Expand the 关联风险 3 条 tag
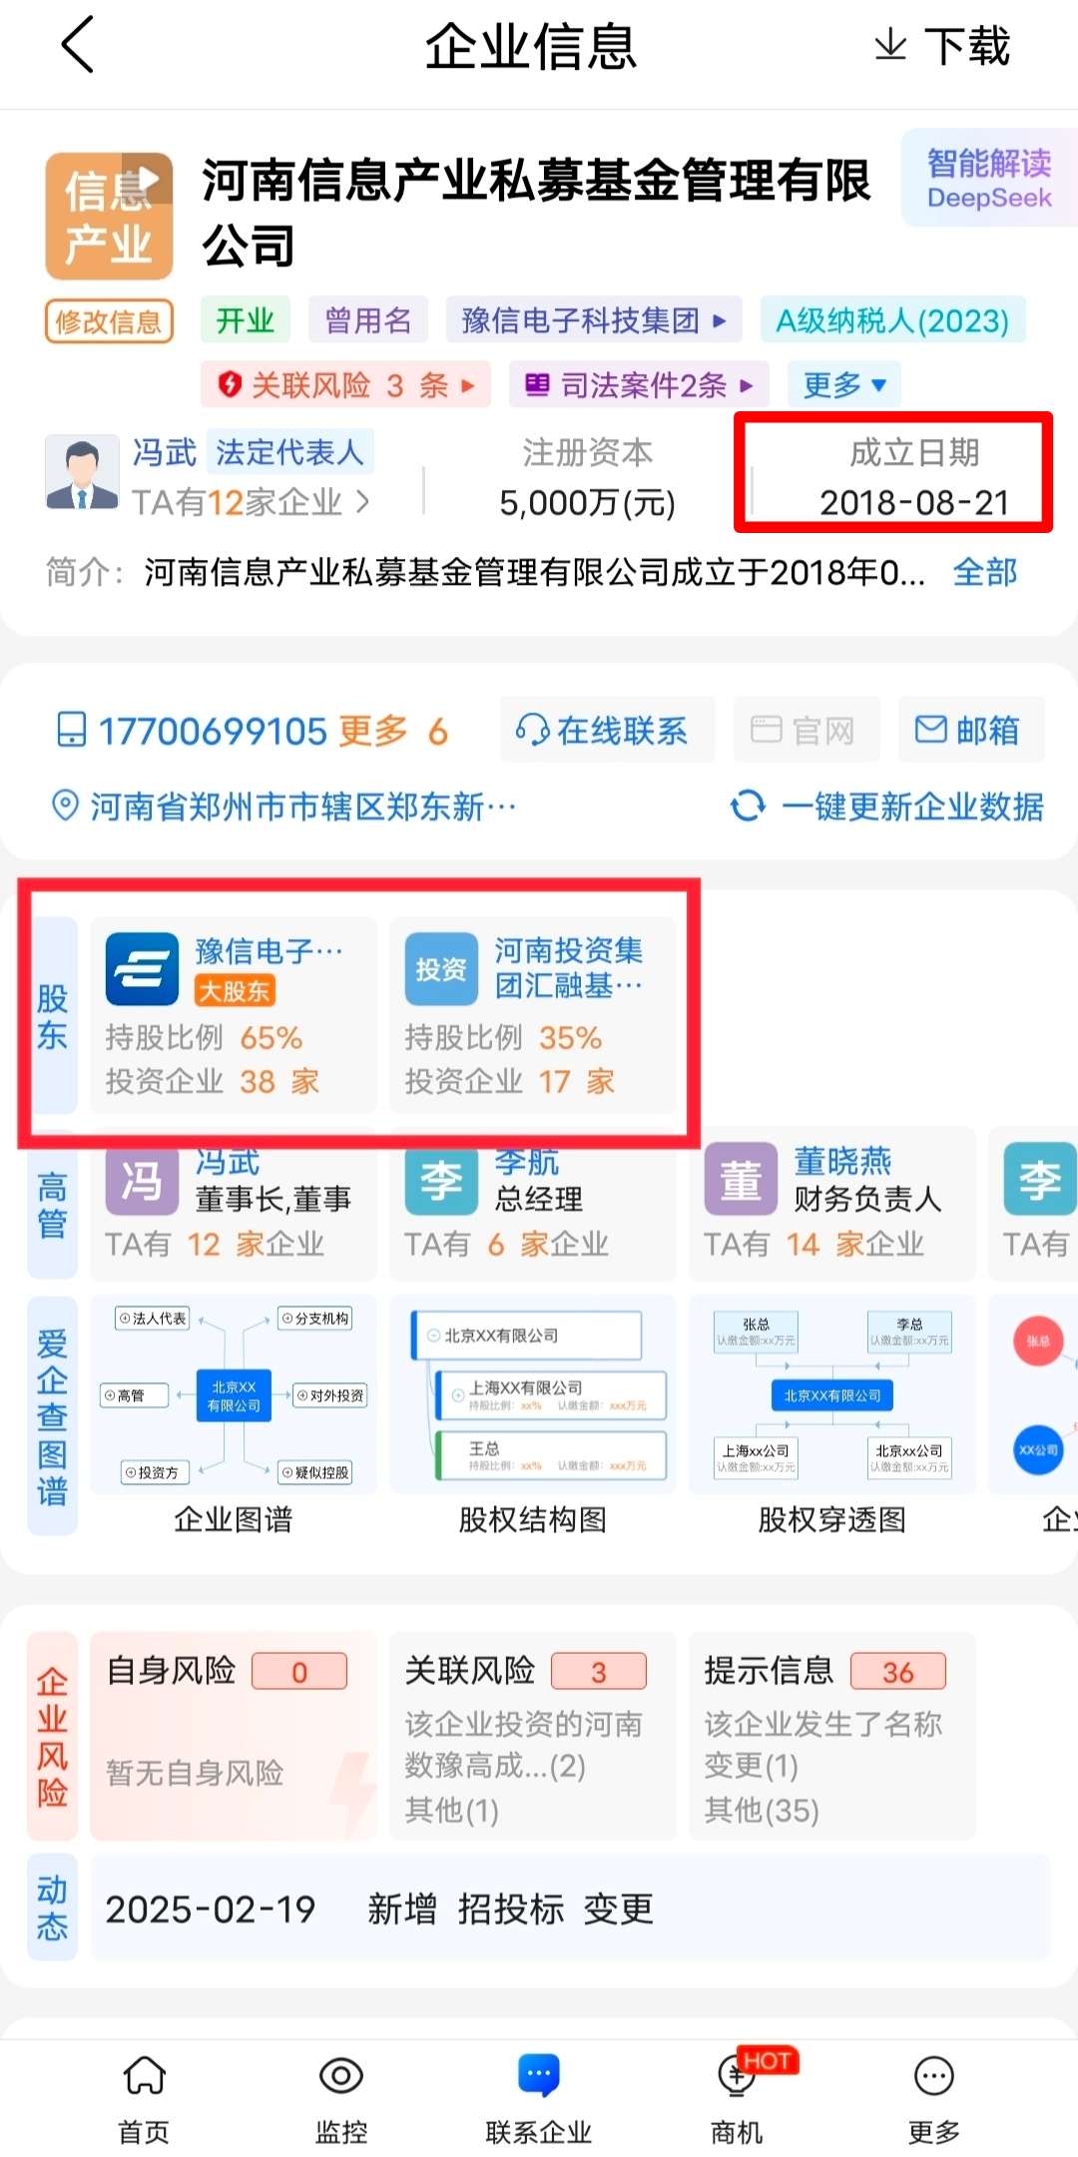Screen dimensions: 1078x2157 click(x=345, y=384)
